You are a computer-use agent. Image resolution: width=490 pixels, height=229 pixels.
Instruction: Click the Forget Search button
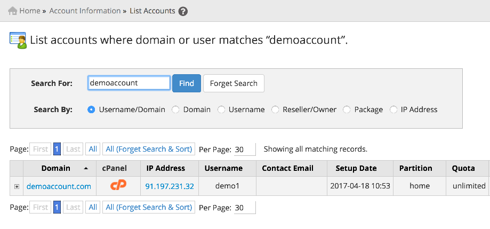(x=234, y=83)
